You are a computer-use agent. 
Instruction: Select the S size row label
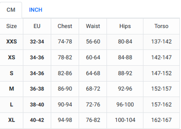(x=11, y=73)
